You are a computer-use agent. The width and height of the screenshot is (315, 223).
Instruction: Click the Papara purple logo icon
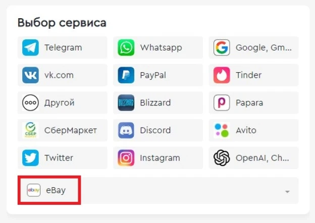(x=222, y=102)
